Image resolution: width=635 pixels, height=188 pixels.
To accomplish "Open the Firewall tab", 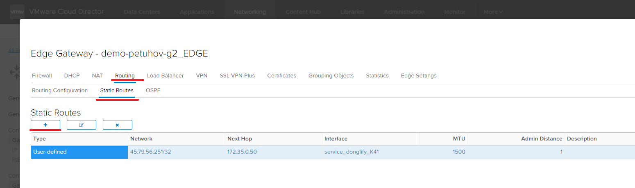I will click(x=42, y=76).
